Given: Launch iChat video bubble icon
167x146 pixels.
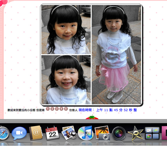Looking at the screenshot, I should click(19, 133).
